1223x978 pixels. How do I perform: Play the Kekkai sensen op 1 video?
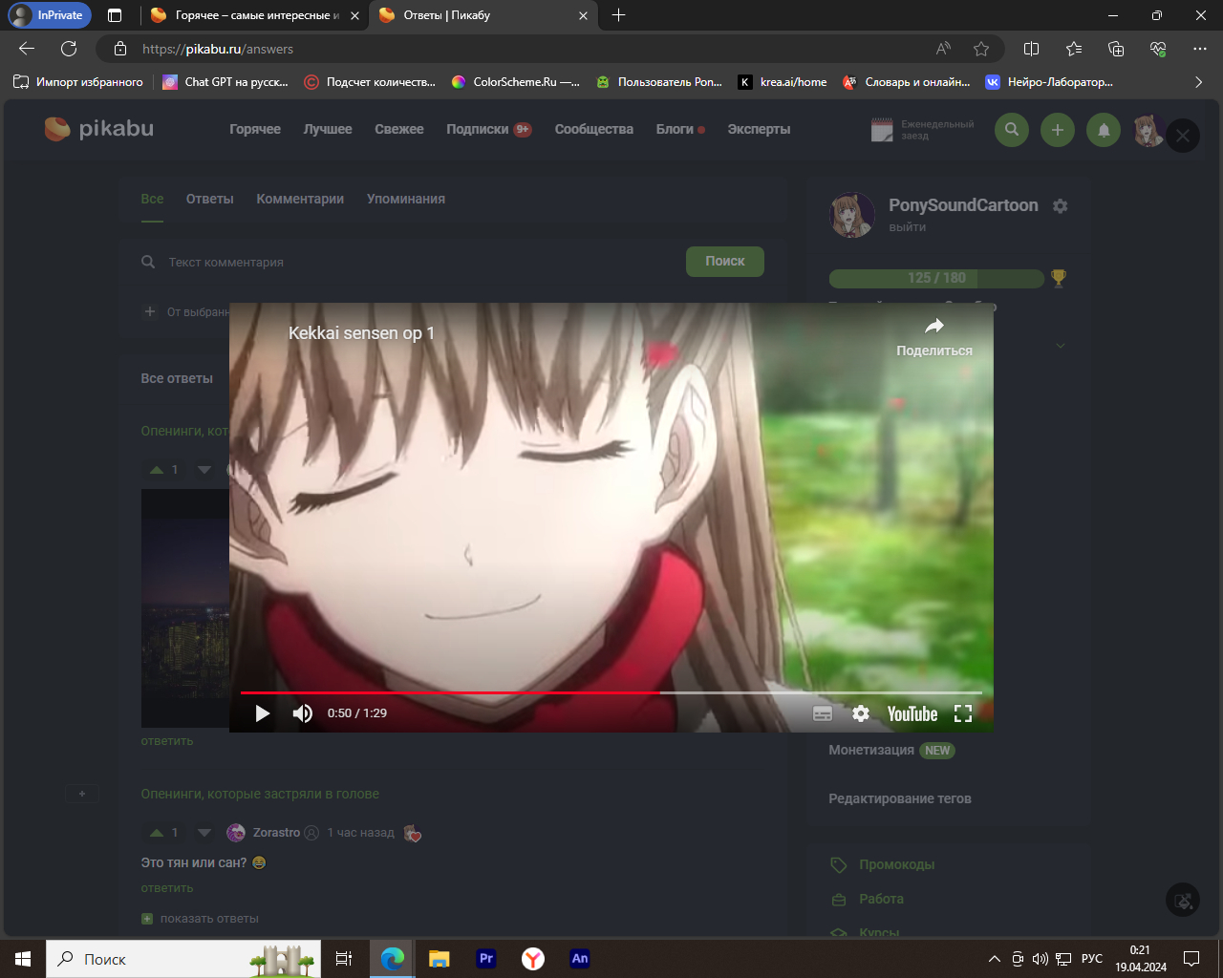pyautogui.click(x=262, y=713)
